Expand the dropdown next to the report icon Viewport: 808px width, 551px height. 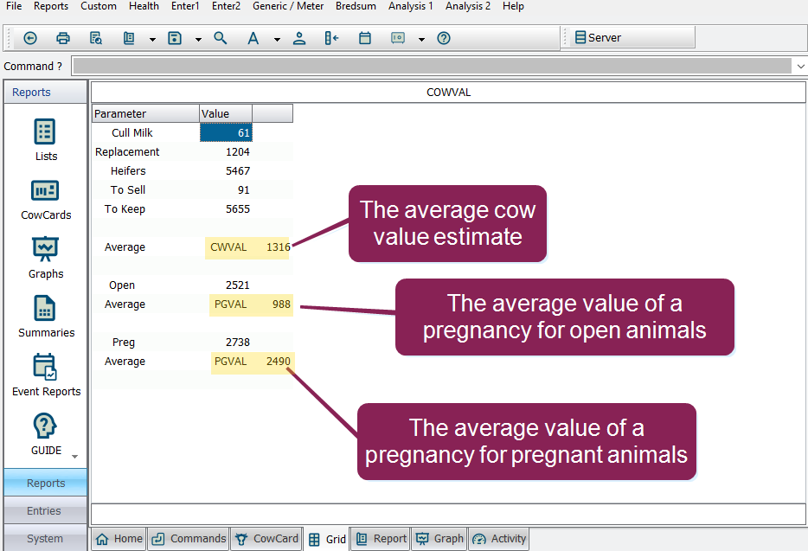(152, 39)
